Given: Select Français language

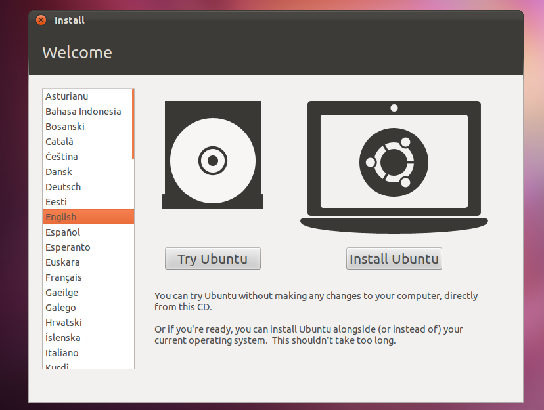Looking at the screenshot, I should pos(88,277).
